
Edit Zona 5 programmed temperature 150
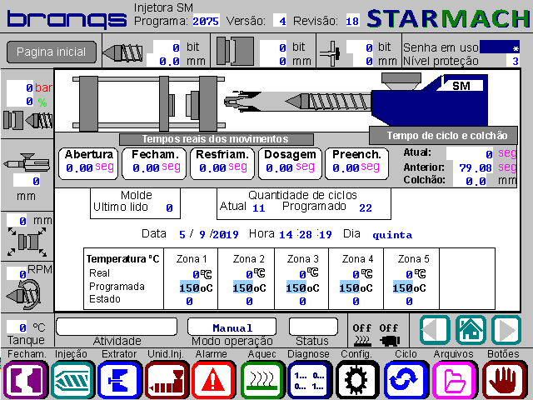[x=402, y=288]
